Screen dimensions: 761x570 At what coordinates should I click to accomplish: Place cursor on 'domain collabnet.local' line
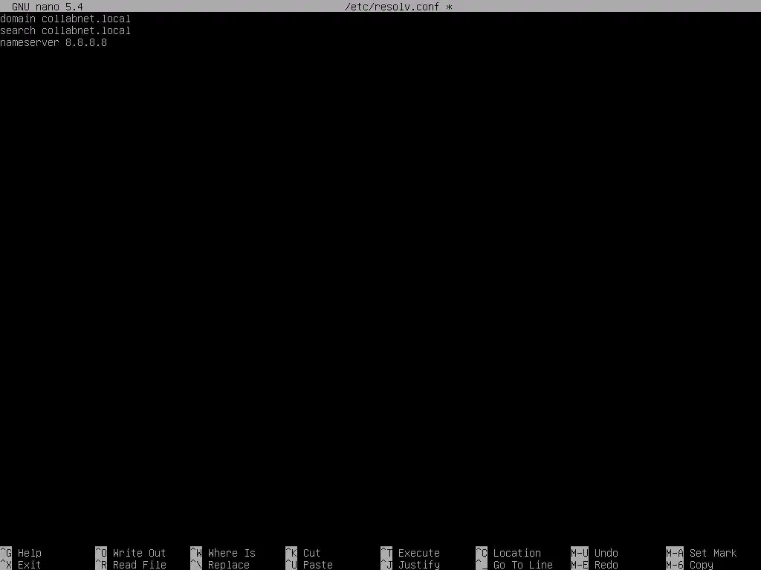pos(65,19)
